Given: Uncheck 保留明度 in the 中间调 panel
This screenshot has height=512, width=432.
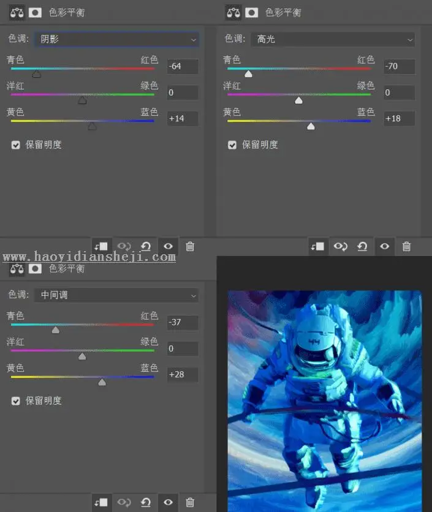Looking at the screenshot, I should (16, 401).
